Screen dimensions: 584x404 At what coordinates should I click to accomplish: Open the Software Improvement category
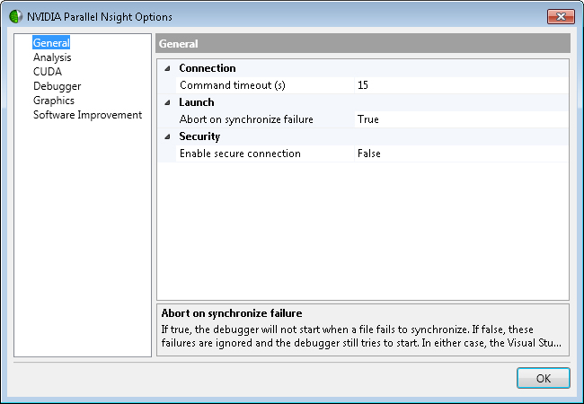[87, 115]
